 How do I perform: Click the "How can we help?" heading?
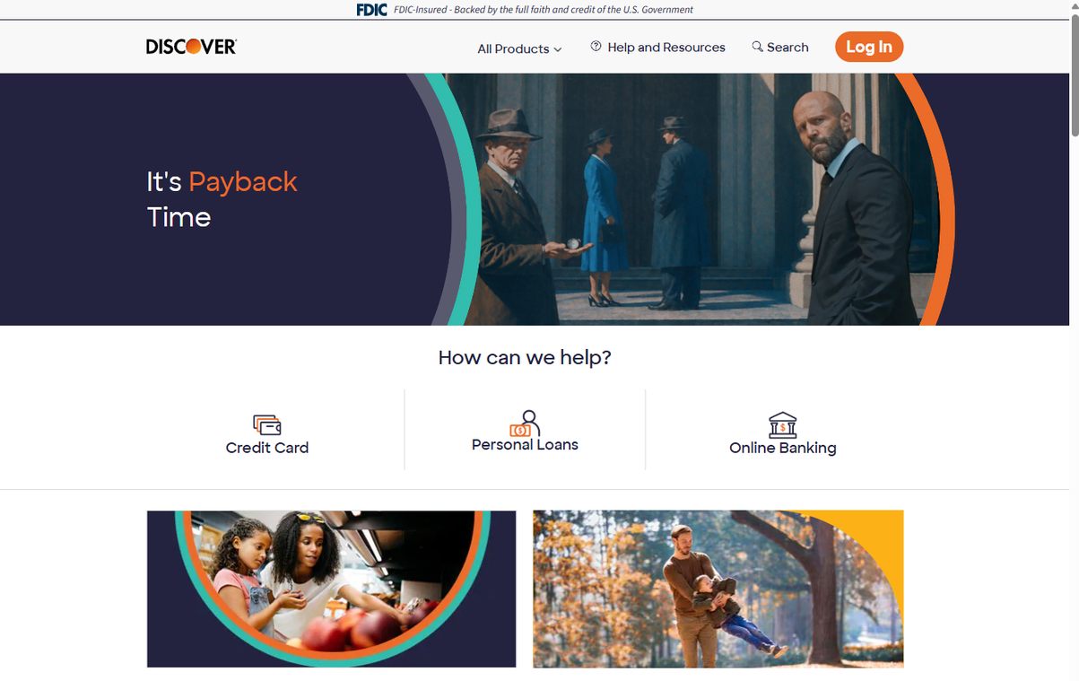click(x=525, y=357)
